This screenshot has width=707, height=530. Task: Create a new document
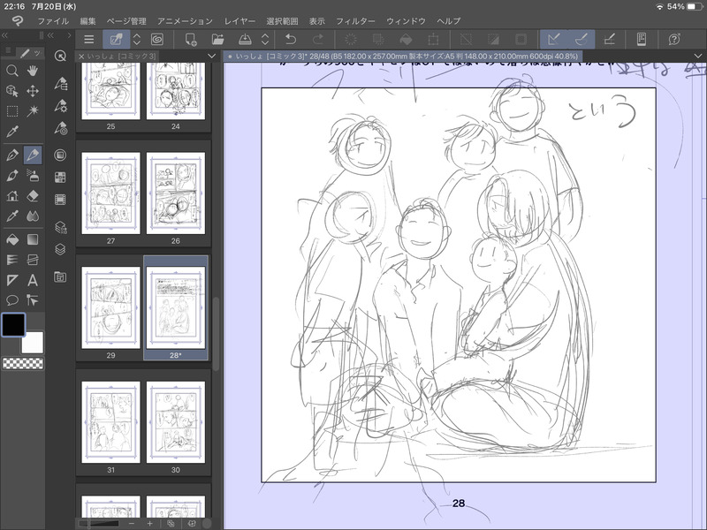point(191,40)
